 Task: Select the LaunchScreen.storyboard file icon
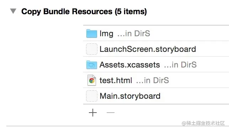click(92, 49)
